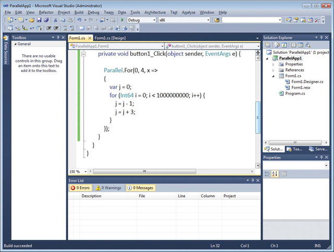Open the Properties Window toolbar icon
This screenshot has width=334, height=252.
pyautogui.click(x=296, y=20)
